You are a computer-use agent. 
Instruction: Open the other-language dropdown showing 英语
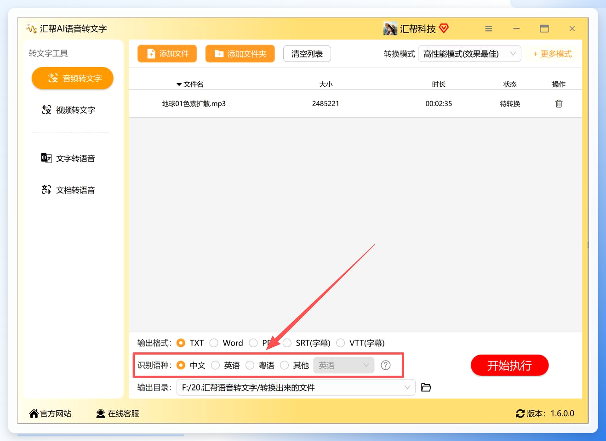click(344, 365)
